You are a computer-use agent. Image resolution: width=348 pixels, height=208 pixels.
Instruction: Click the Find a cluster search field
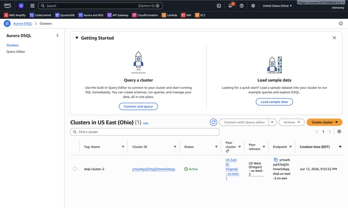point(145,132)
